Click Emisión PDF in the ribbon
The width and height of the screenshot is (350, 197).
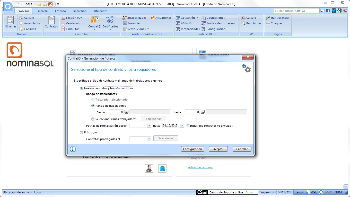[x=72, y=18]
